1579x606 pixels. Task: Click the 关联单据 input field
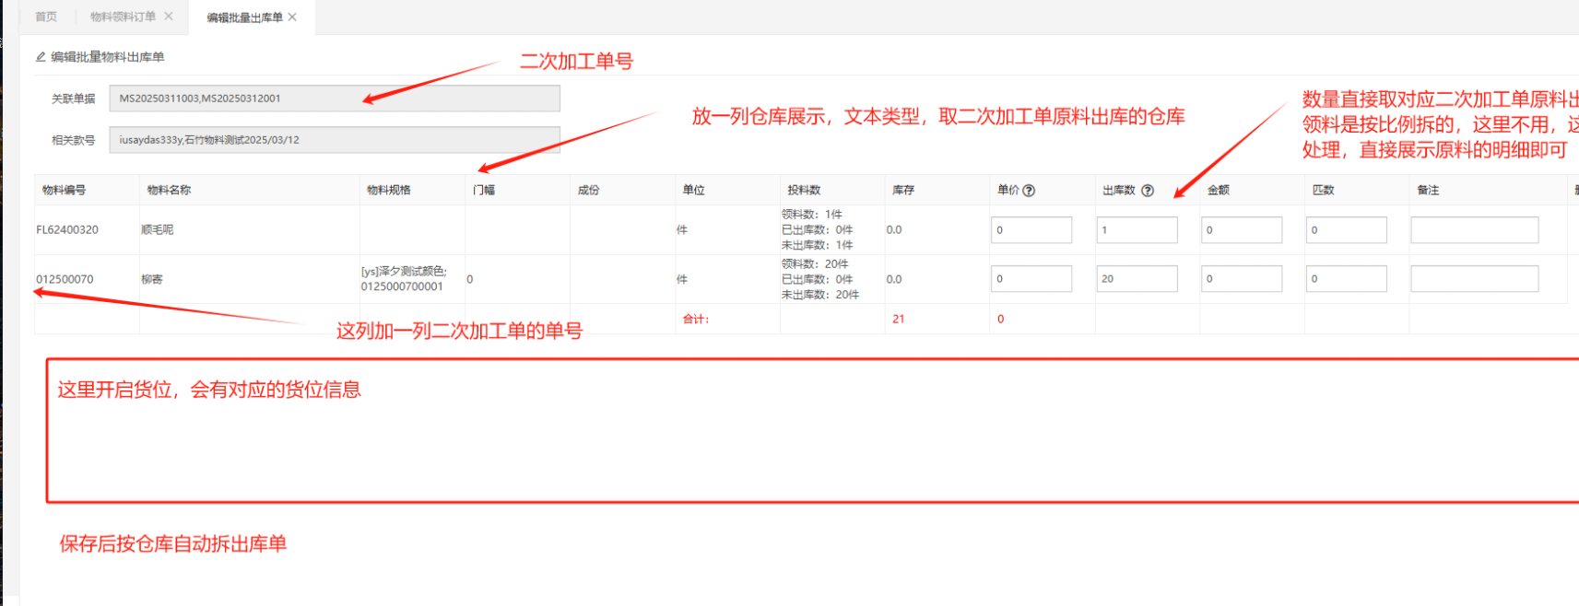[x=334, y=99]
